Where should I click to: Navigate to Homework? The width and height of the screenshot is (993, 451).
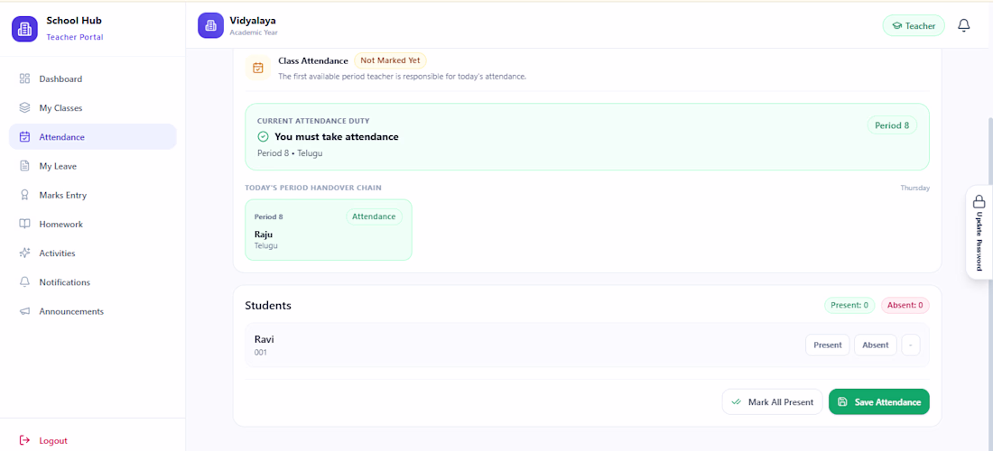pos(92,224)
